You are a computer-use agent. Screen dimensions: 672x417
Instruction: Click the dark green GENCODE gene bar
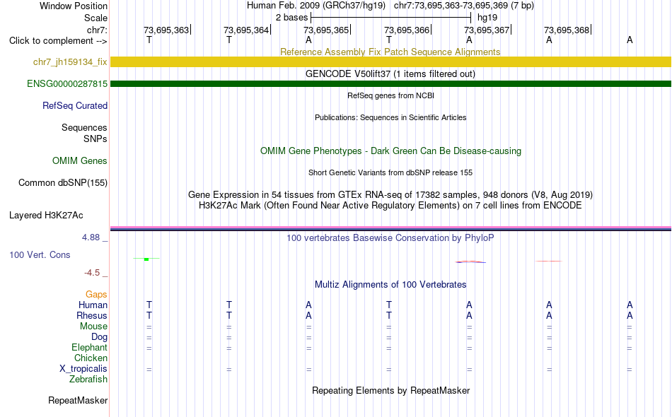pos(390,84)
